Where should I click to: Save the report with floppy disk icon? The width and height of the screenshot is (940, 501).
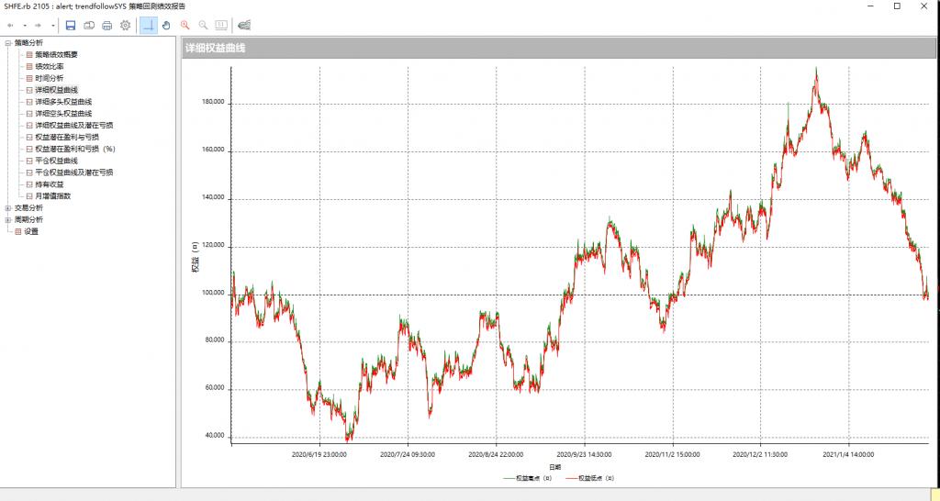click(x=71, y=25)
